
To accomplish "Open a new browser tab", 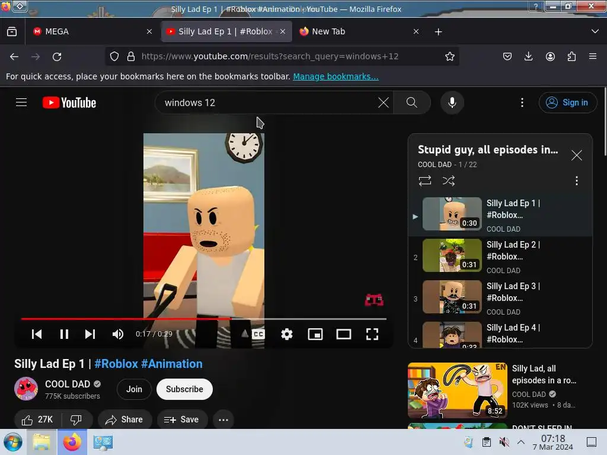I will 438,32.
